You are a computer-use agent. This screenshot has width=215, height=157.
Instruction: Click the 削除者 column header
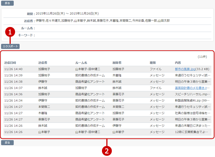[117, 63]
